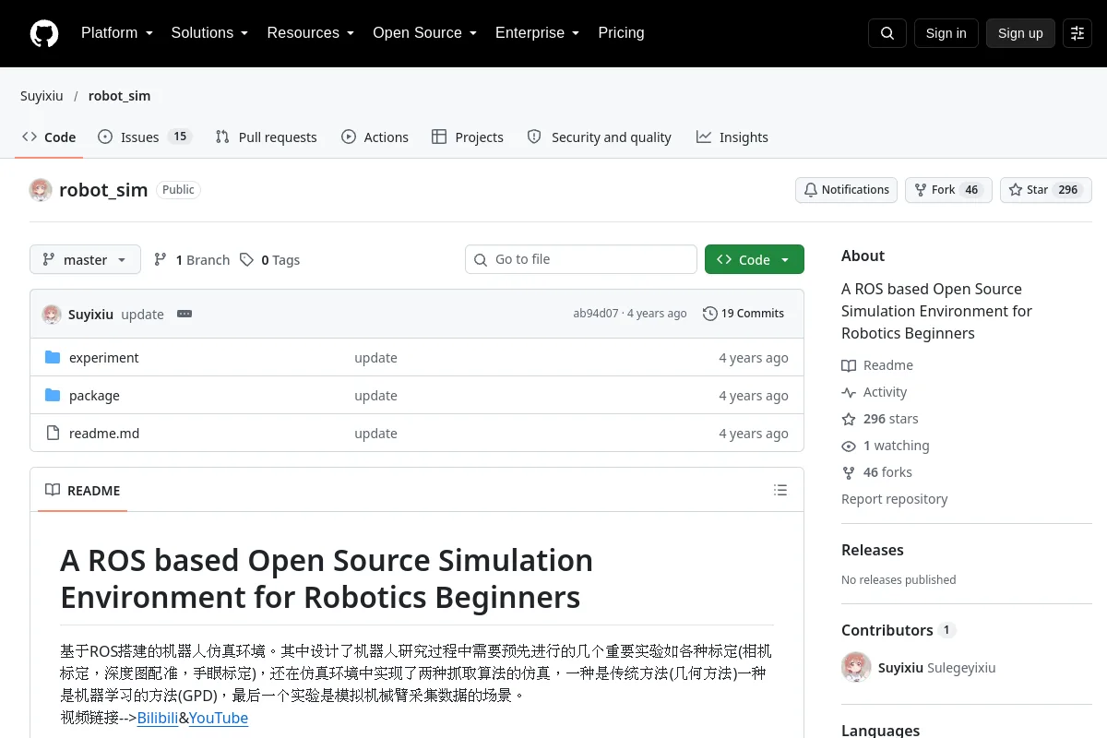Open the search magnifier button
Image resolution: width=1107 pixels, height=738 pixels.
click(x=887, y=33)
